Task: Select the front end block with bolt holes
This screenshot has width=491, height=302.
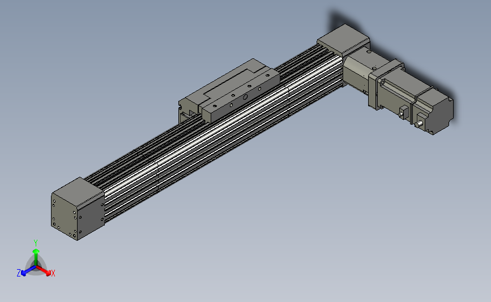Action: click(78, 209)
